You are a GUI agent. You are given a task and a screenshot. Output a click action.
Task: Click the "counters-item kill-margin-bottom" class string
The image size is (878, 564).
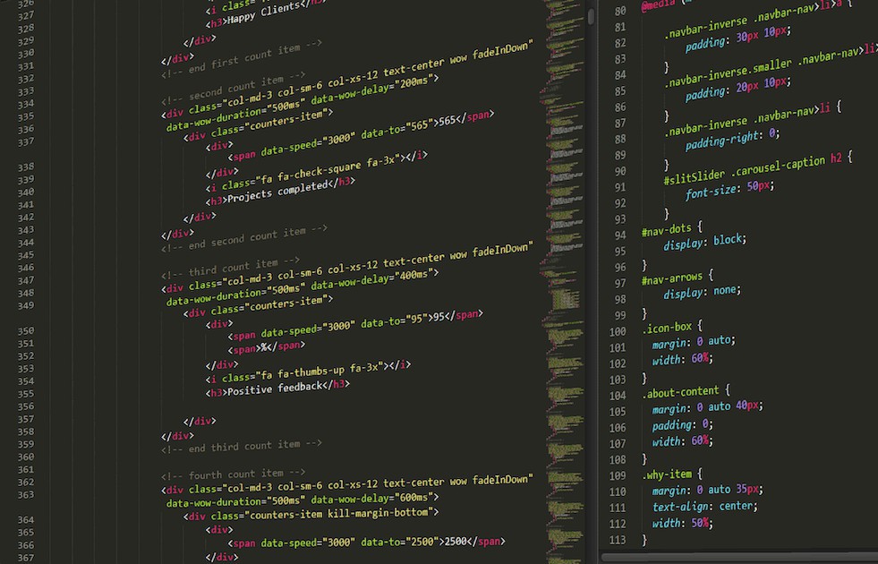pyautogui.click(x=338, y=513)
